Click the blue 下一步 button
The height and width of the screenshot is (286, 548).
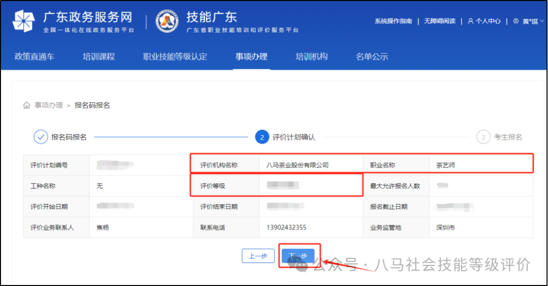[x=298, y=256]
